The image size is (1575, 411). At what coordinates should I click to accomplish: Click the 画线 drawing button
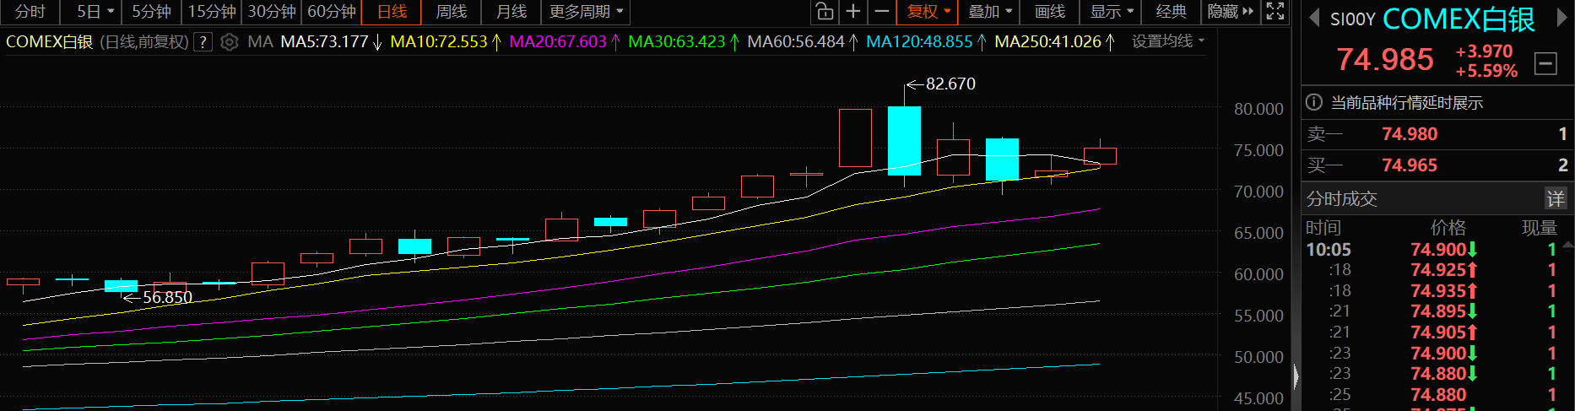point(1050,12)
